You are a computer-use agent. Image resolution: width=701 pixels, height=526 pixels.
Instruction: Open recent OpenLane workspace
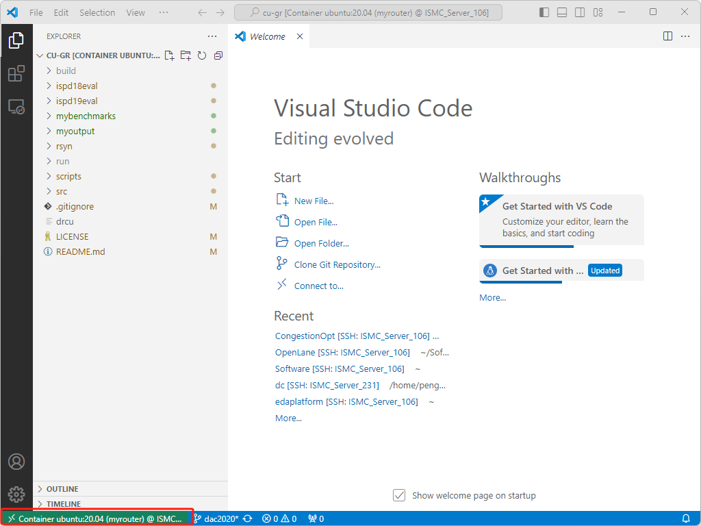[x=342, y=353]
